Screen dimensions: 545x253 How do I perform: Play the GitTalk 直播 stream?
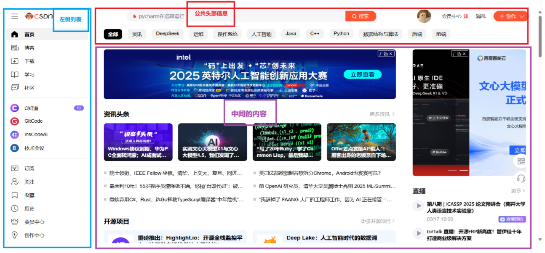(x=418, y=233)
